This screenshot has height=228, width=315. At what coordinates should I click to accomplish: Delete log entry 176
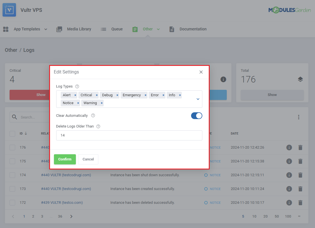pos(300,147)
